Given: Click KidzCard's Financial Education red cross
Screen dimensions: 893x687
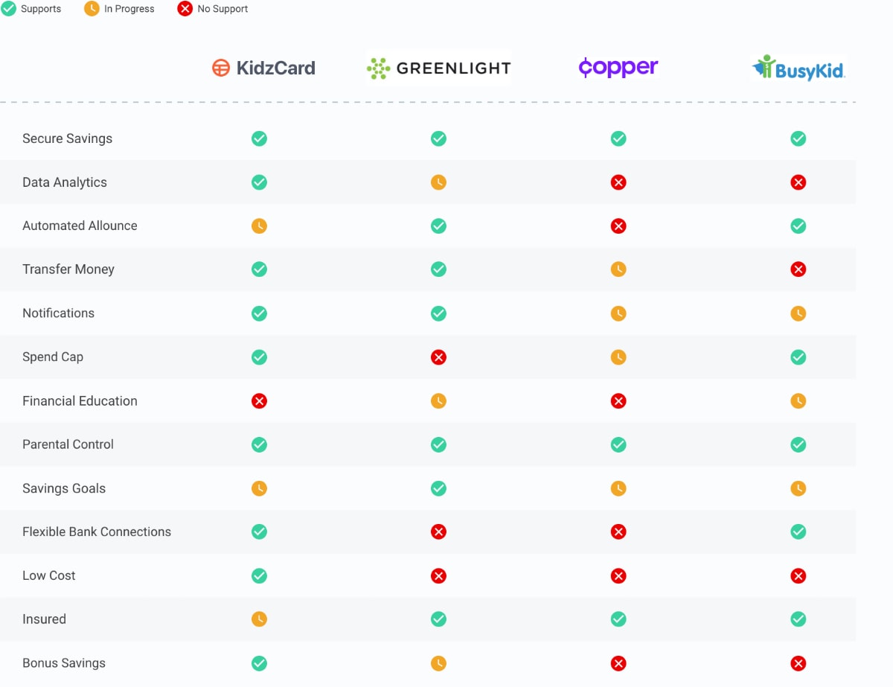Looking at the screenshot, I should (259, 401).
